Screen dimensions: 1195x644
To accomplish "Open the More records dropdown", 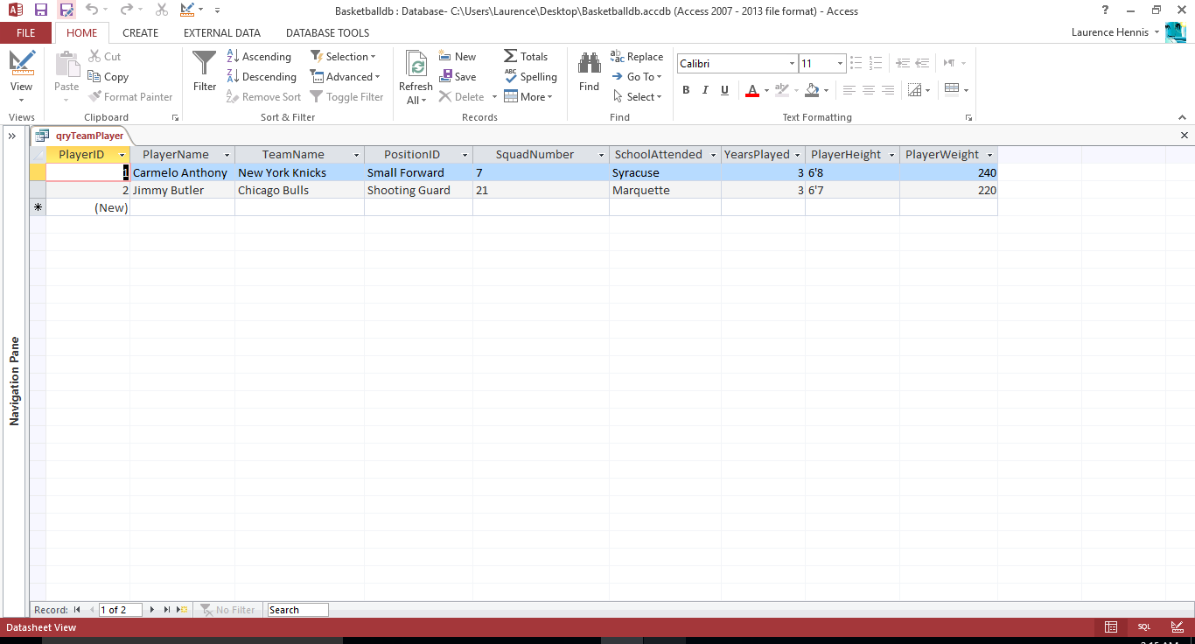I will click(529, 97).
